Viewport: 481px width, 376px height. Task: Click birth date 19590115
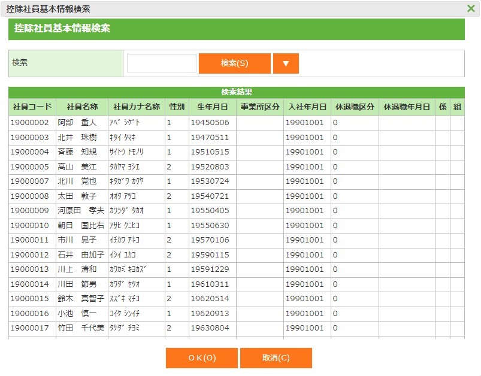point(210,255)
